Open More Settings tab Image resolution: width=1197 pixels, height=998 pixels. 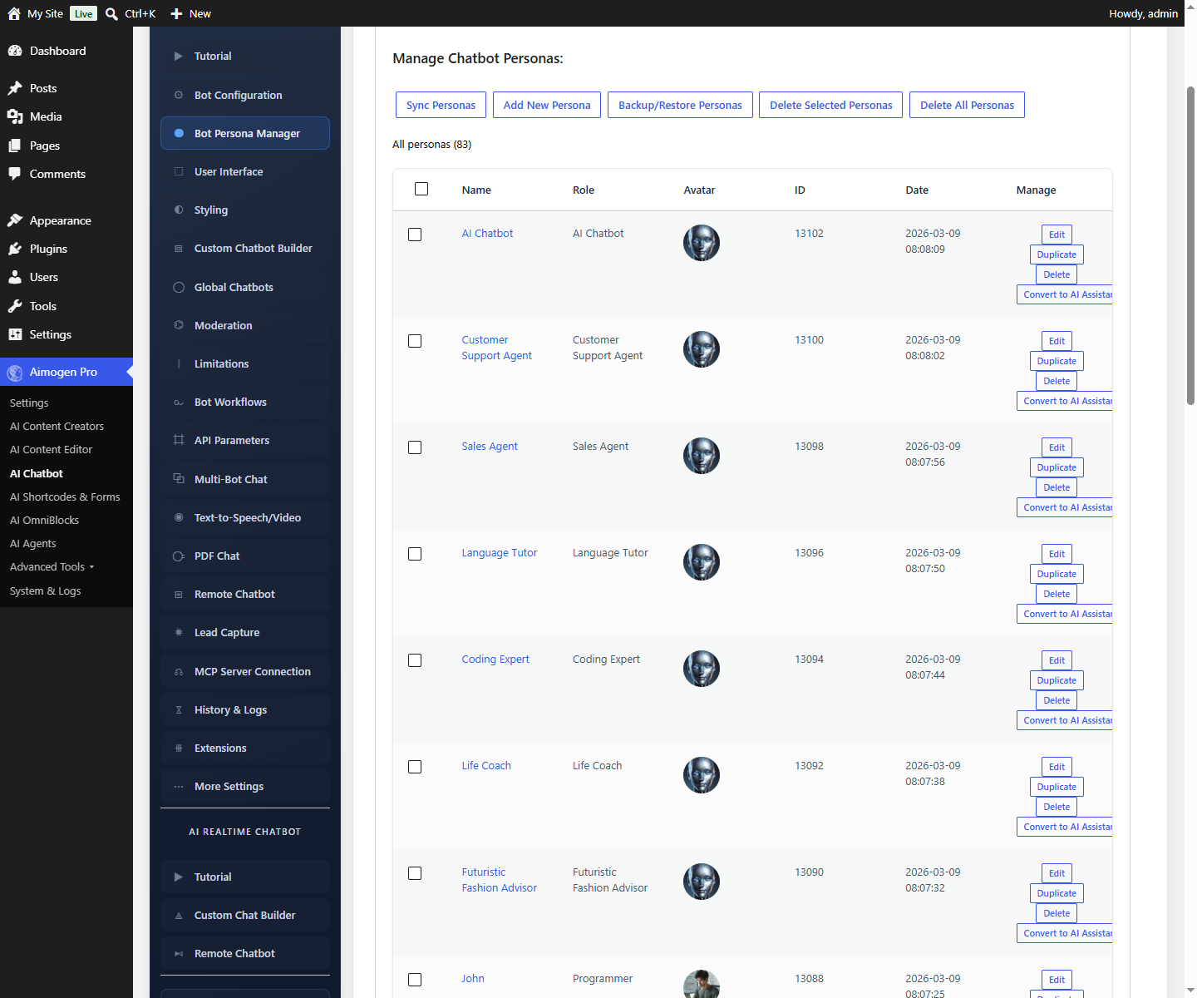coord(245,786)
